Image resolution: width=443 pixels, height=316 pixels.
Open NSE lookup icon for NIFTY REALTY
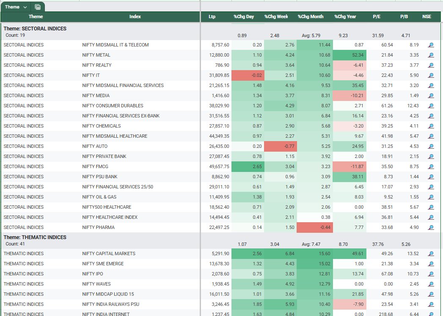431,65
